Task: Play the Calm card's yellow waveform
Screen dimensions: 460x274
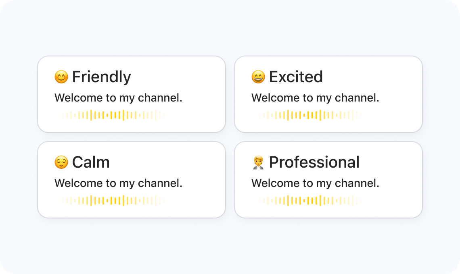Action: [x=111, y=201]
